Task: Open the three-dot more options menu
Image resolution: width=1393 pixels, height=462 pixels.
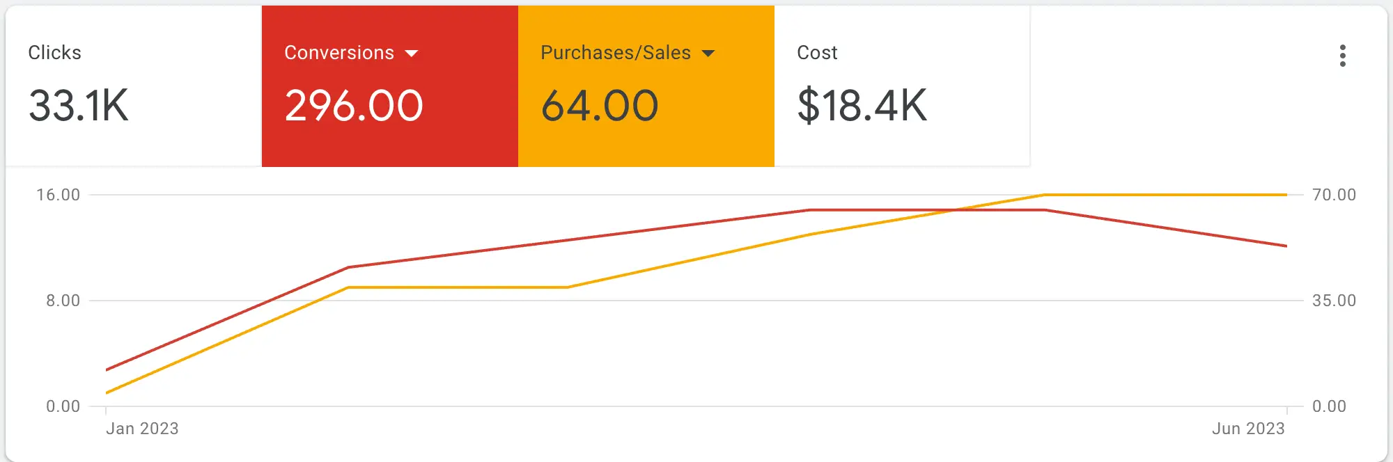Action: coord(1342,56)
